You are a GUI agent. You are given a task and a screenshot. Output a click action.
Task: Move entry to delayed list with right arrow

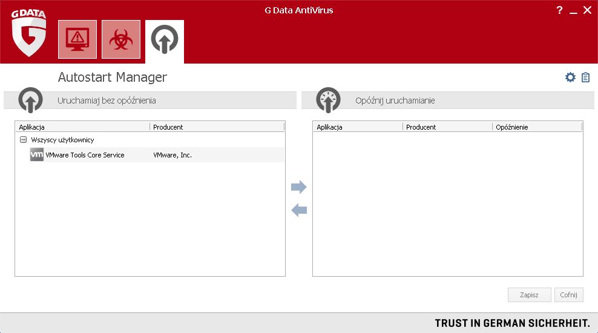[x=298, y=187]
